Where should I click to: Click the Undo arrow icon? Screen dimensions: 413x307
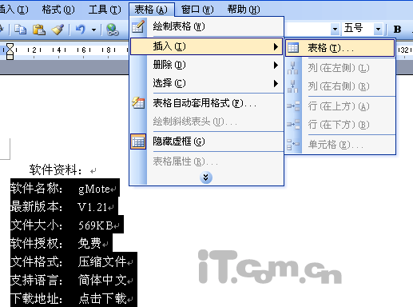coord(80,30)
